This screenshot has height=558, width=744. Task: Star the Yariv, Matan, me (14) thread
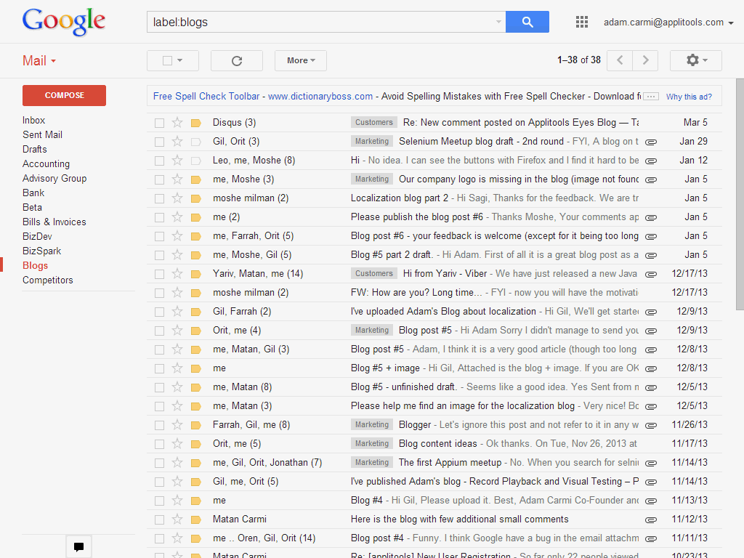(177, 274)
